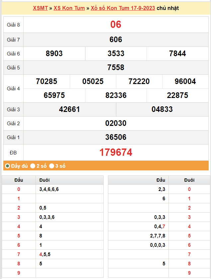
Task: Click the Giải 1 number 36506
Action: pyautogui.click(x=116, y=137)
